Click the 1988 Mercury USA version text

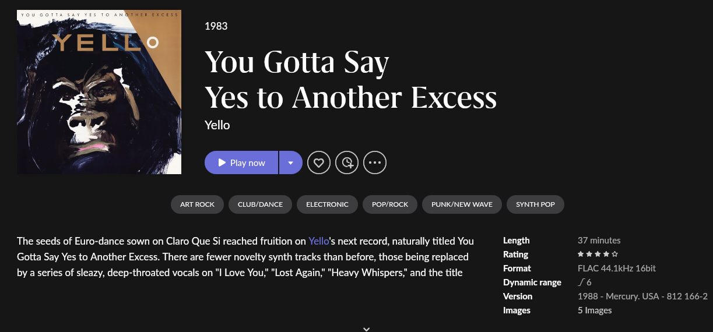[x=642, y=296]
